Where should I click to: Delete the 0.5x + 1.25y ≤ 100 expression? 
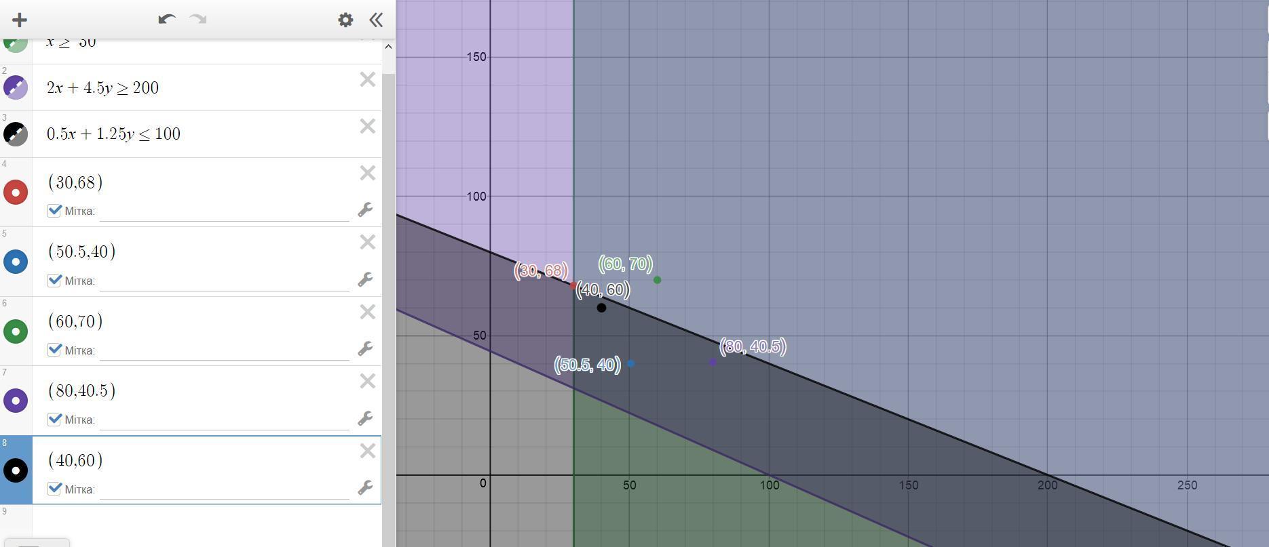[x=367, y=127]
